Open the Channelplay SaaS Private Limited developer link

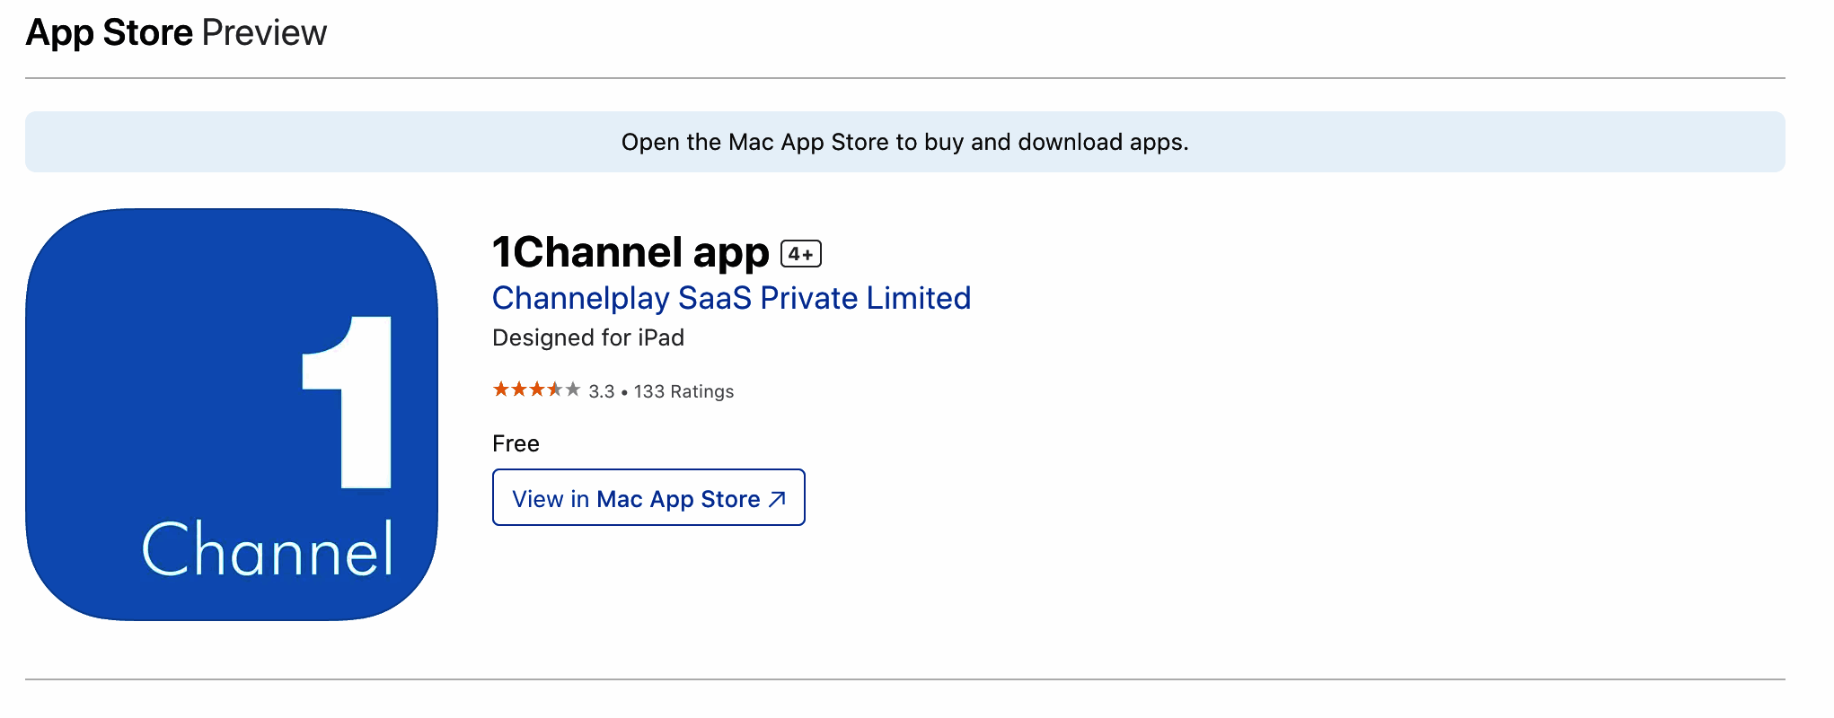pyautogui.click(x=731, y=298)
